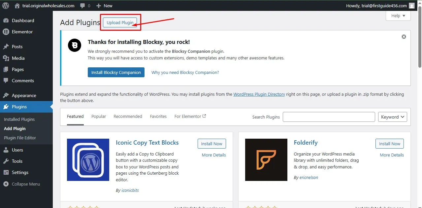Open the Keyword search dropdown

click(392, 117)
